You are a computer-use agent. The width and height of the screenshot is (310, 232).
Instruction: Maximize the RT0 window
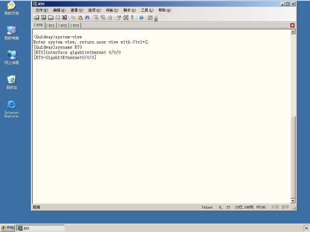[x=288, y=4]
